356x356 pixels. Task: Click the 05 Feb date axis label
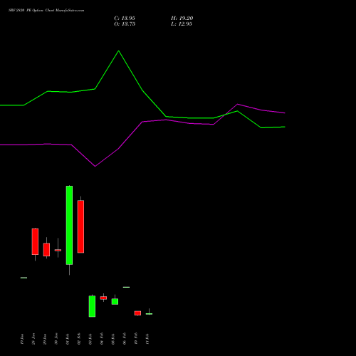[113, 339]
